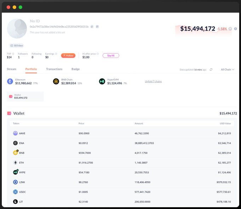Click the HYPE token icon

(x=15, y=172)
